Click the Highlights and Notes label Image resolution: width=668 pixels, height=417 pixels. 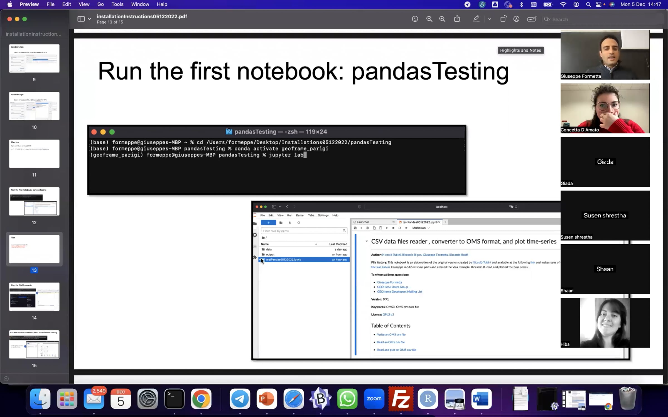click(520, 50)
